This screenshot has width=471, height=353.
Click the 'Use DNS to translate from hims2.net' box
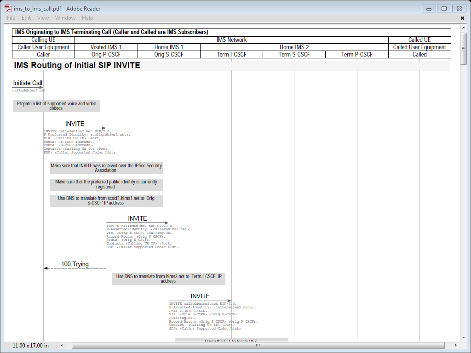tap(169, 279)
